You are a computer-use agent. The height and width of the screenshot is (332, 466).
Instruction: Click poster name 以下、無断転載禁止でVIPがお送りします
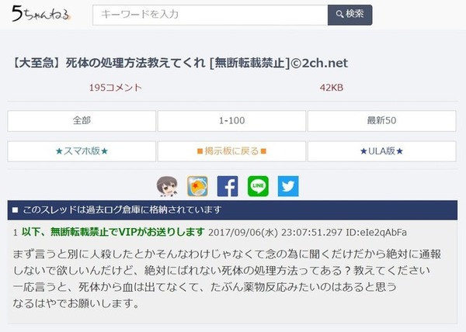click(113, 232)
